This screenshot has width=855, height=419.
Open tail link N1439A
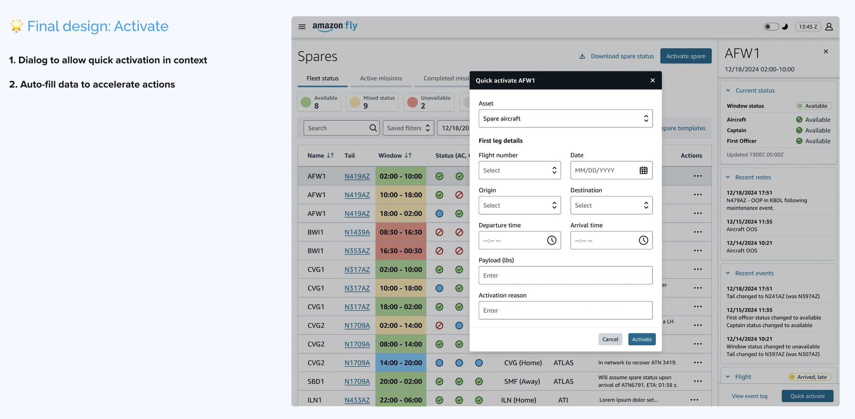(x=357, y=232)
